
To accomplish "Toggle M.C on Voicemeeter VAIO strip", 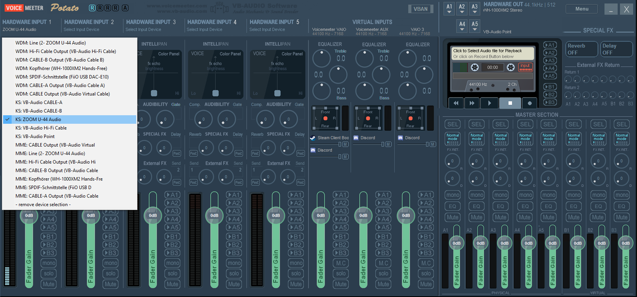I will click(341, 263).
